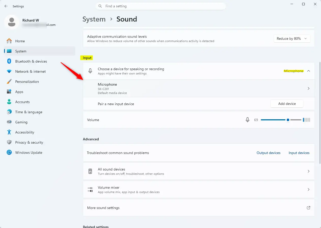Image resolution: width=321 pixels, height=228 pixels.
Task: Open Personalization settings
Action: 40,82
